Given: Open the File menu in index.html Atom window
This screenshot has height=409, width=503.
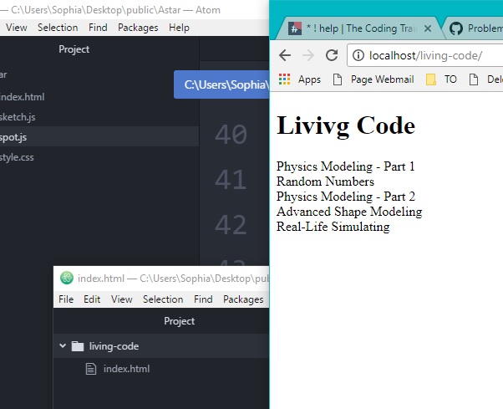Looking at the screenshot, I should [x=66, y=299].
